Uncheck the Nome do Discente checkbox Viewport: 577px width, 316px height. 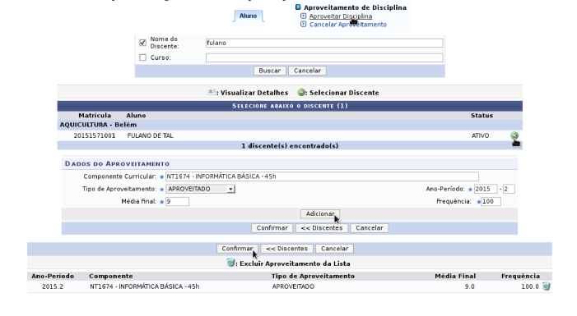coord(142,43)
